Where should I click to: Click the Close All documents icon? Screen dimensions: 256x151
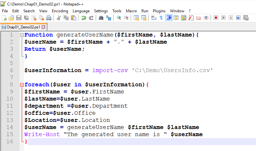pyautogui.click(x=41, y=18)
